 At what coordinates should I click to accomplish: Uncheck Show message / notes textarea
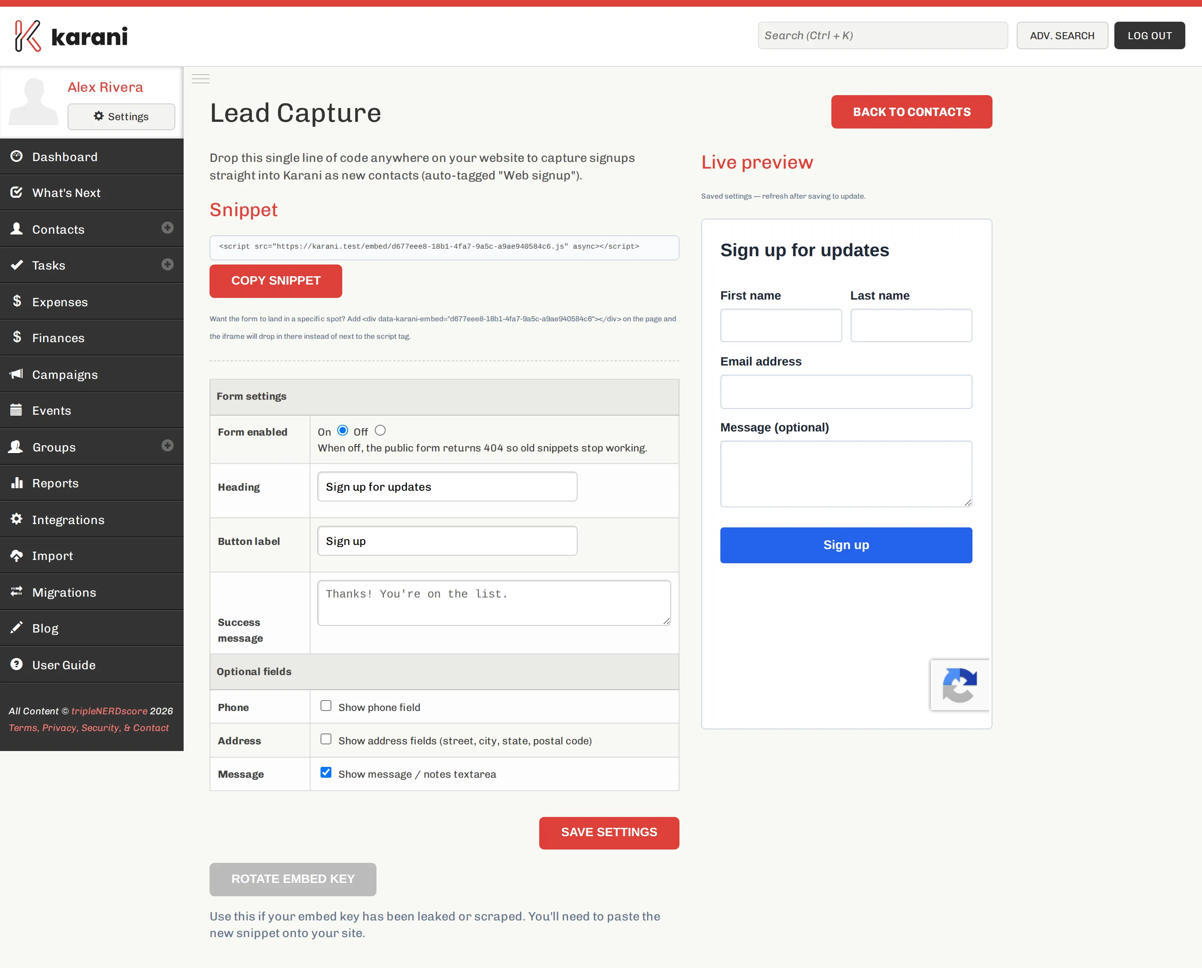[x=326, y=773]
